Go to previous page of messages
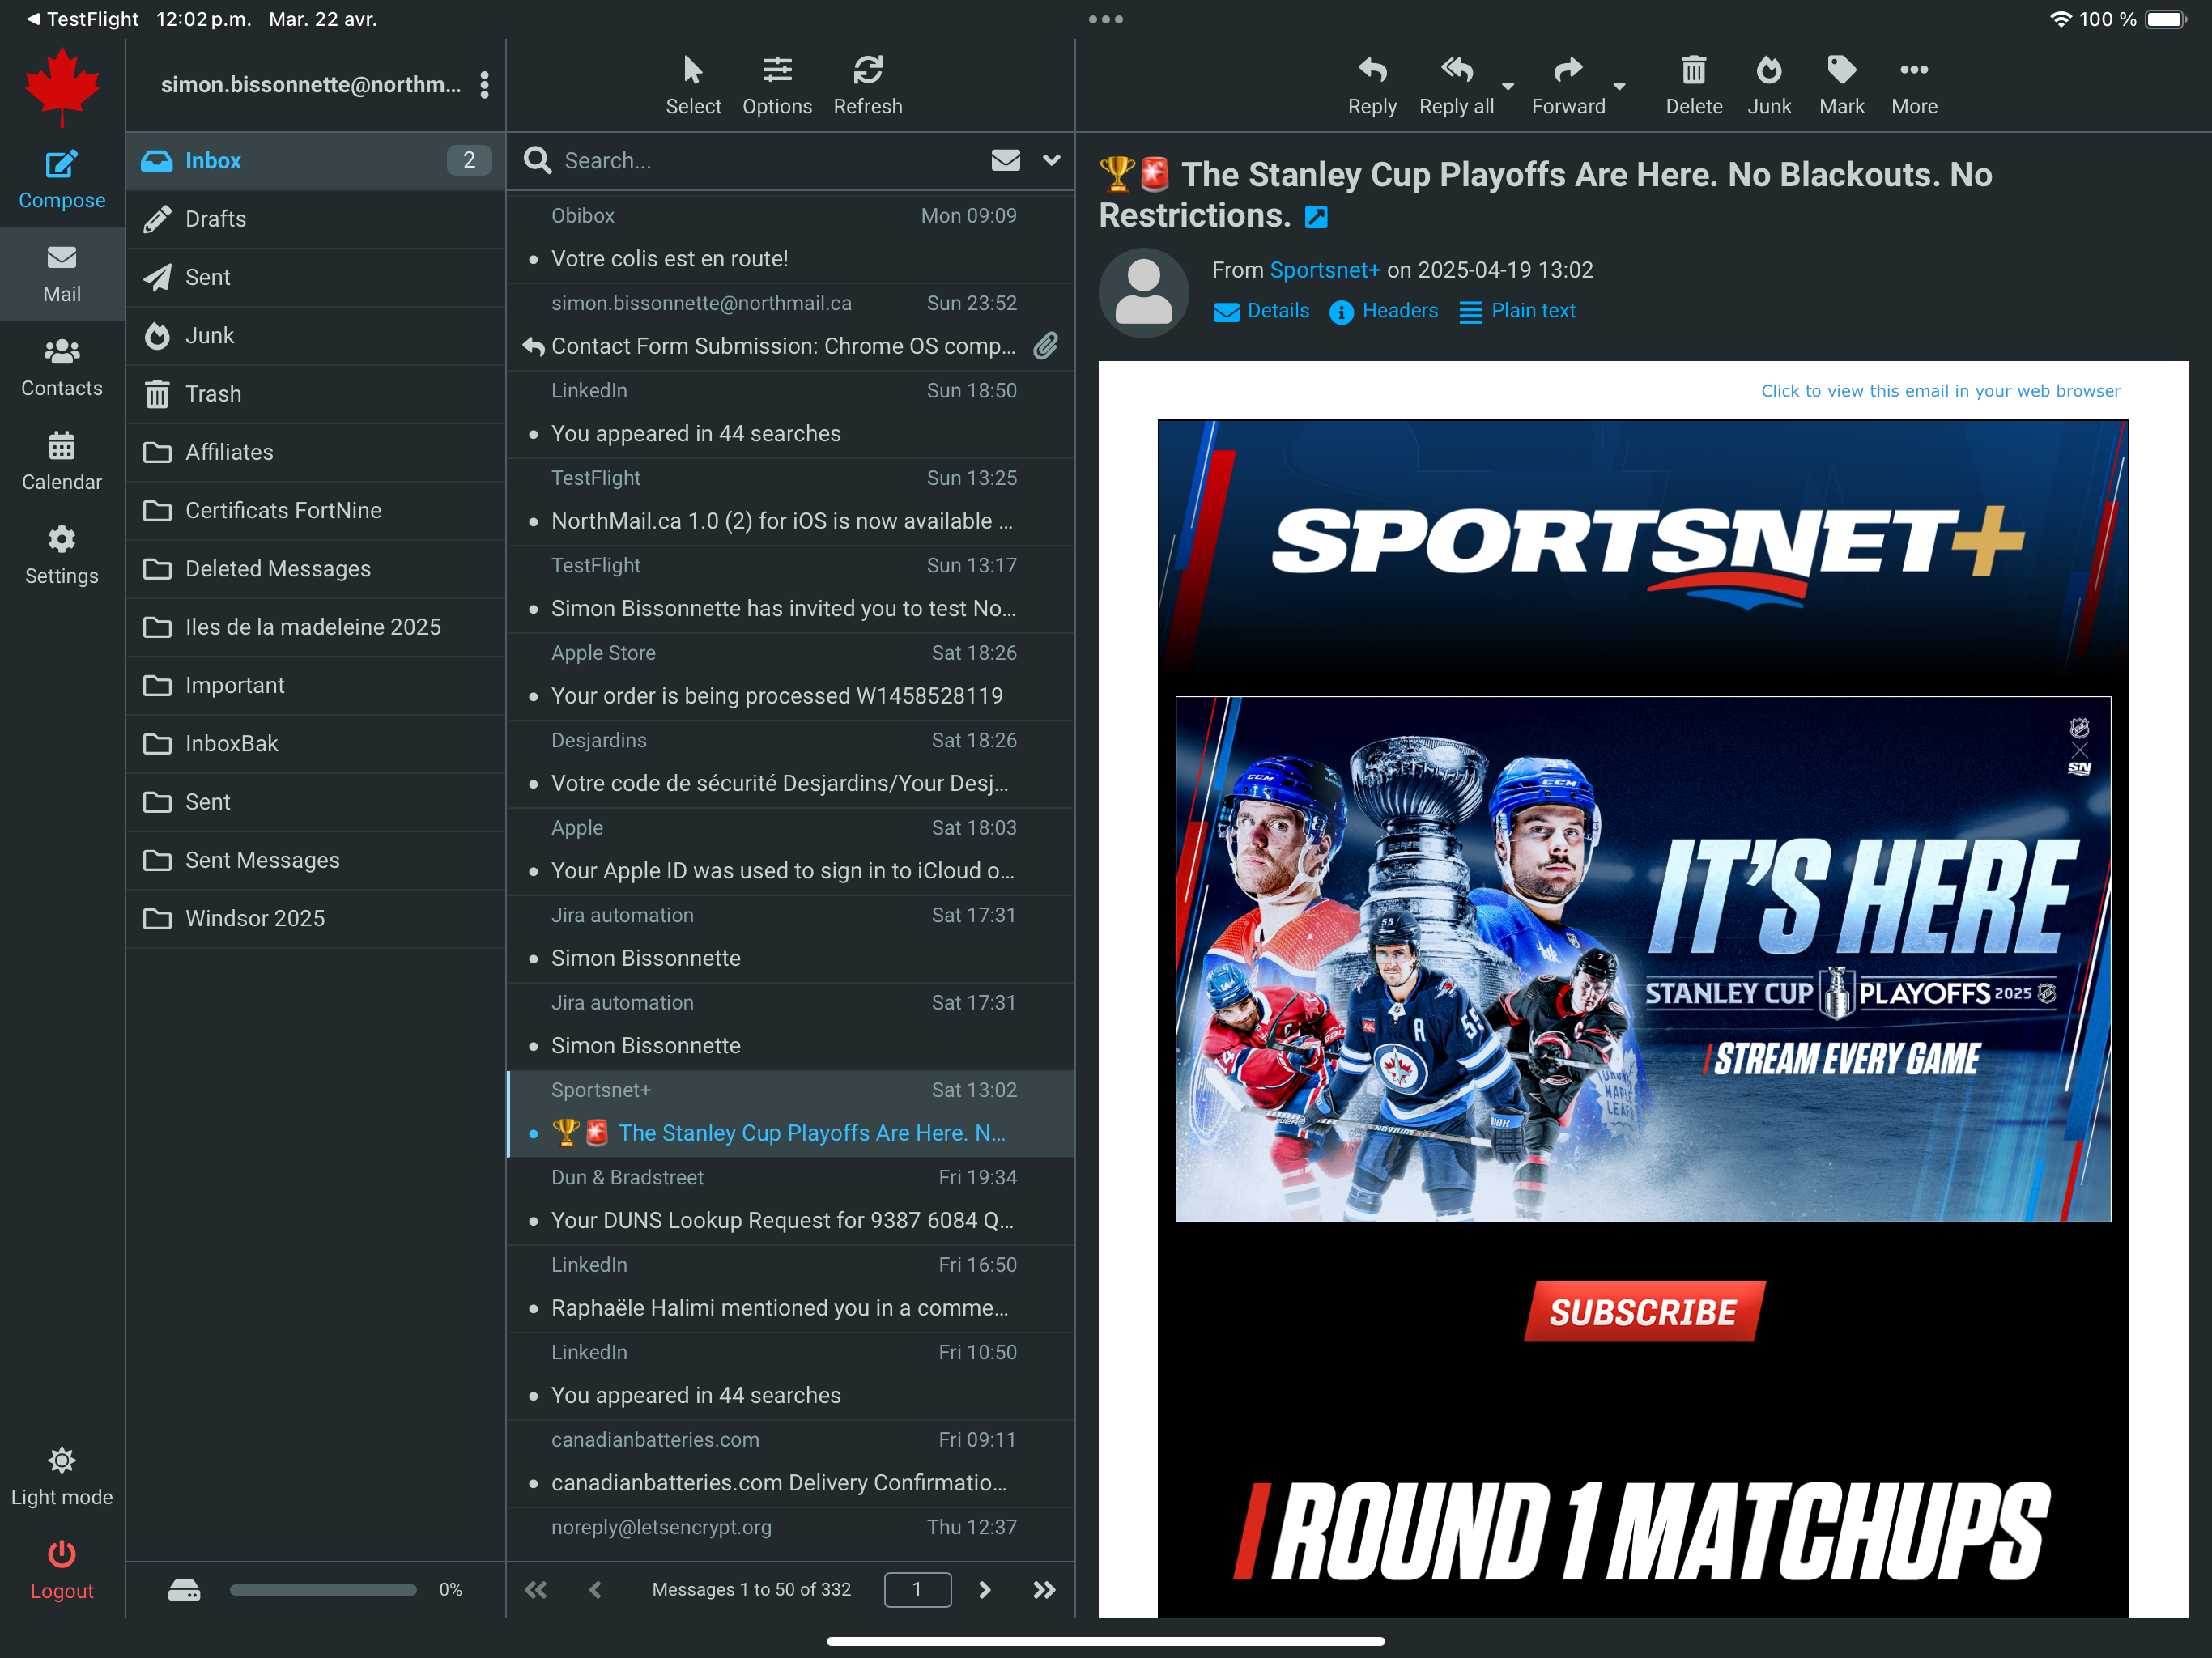Viewport: 2212px width, 1658px height. (x=595, y=1590)
